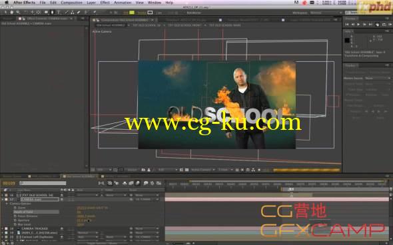Screen dimensions: 393x245
Task: Hide the TXT OLD SCHOOL 3d layer
Action: coord(62,195)
